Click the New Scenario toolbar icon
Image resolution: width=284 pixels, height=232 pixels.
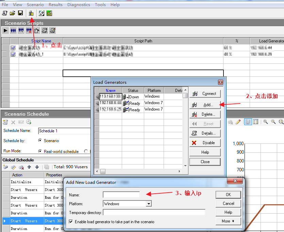pyautogui.click(x=5, y=13)
